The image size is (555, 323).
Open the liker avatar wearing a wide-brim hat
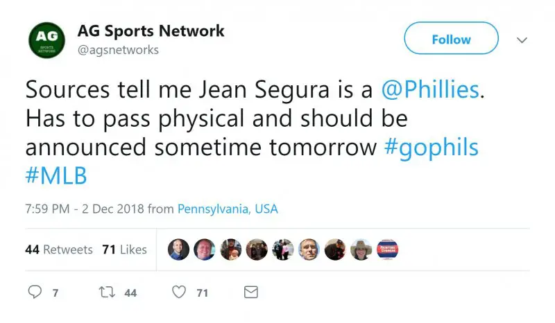coord(361,250)
